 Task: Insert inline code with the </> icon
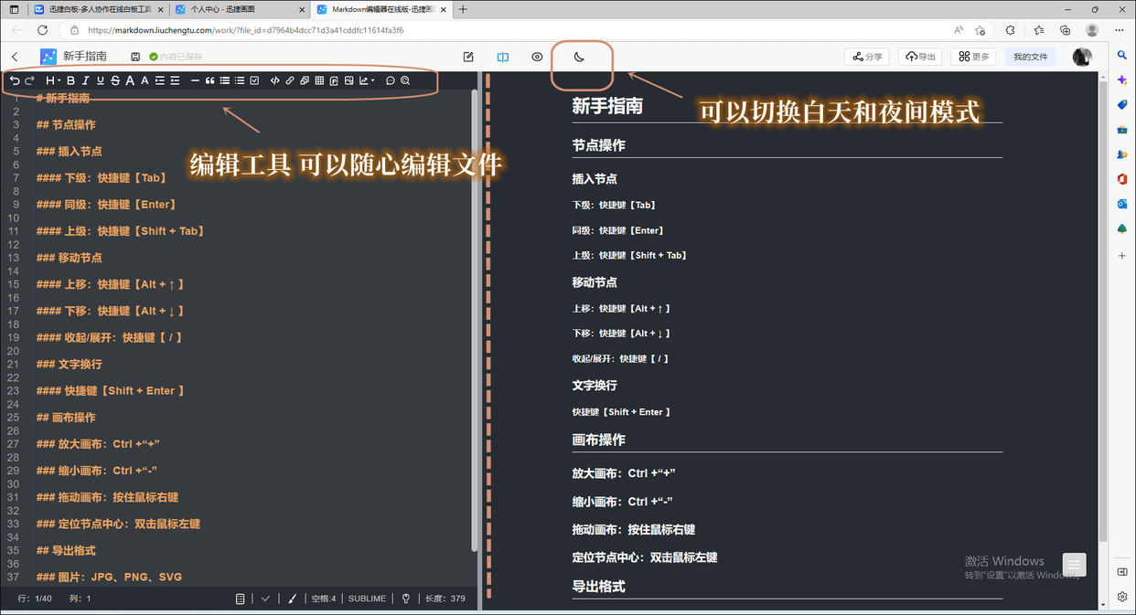tap(274, 80)
